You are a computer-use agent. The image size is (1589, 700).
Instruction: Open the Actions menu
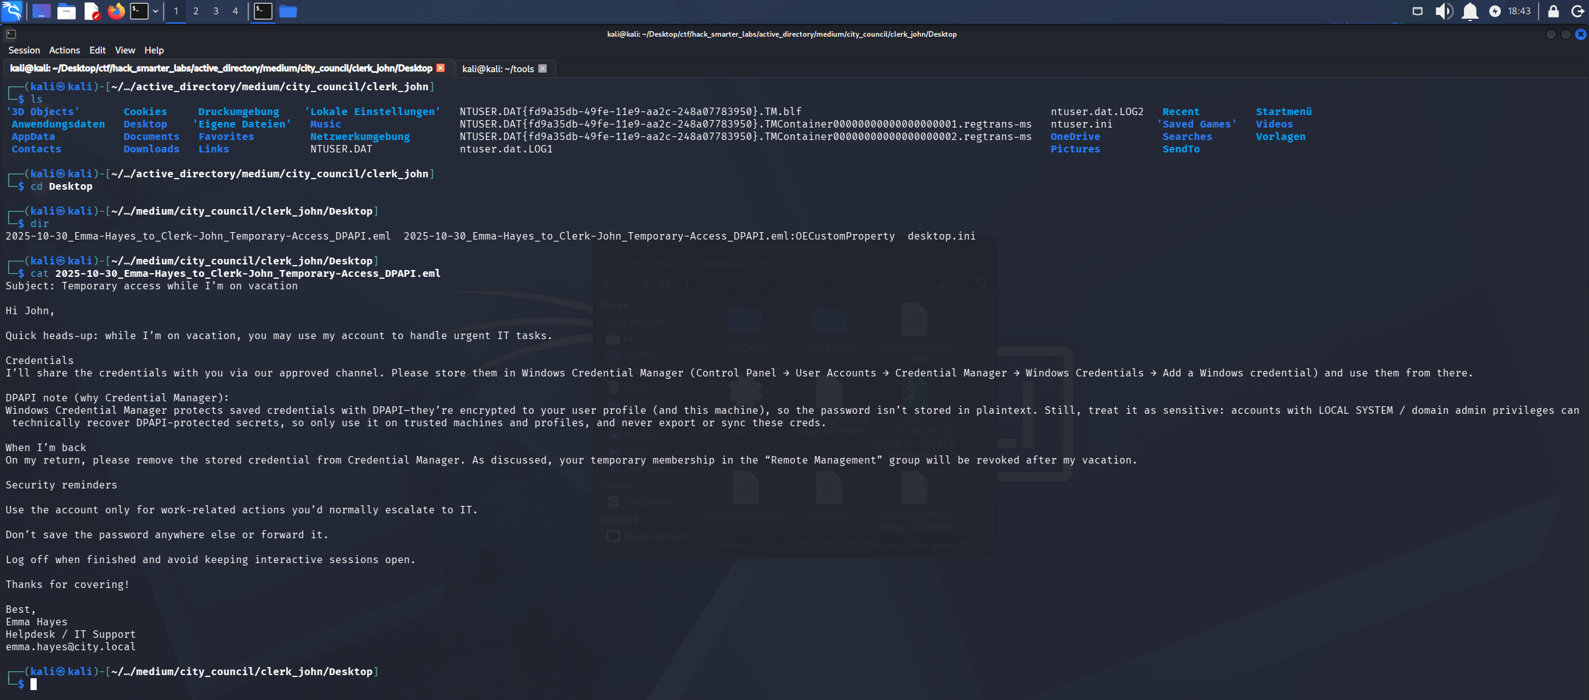pos(65,50)
